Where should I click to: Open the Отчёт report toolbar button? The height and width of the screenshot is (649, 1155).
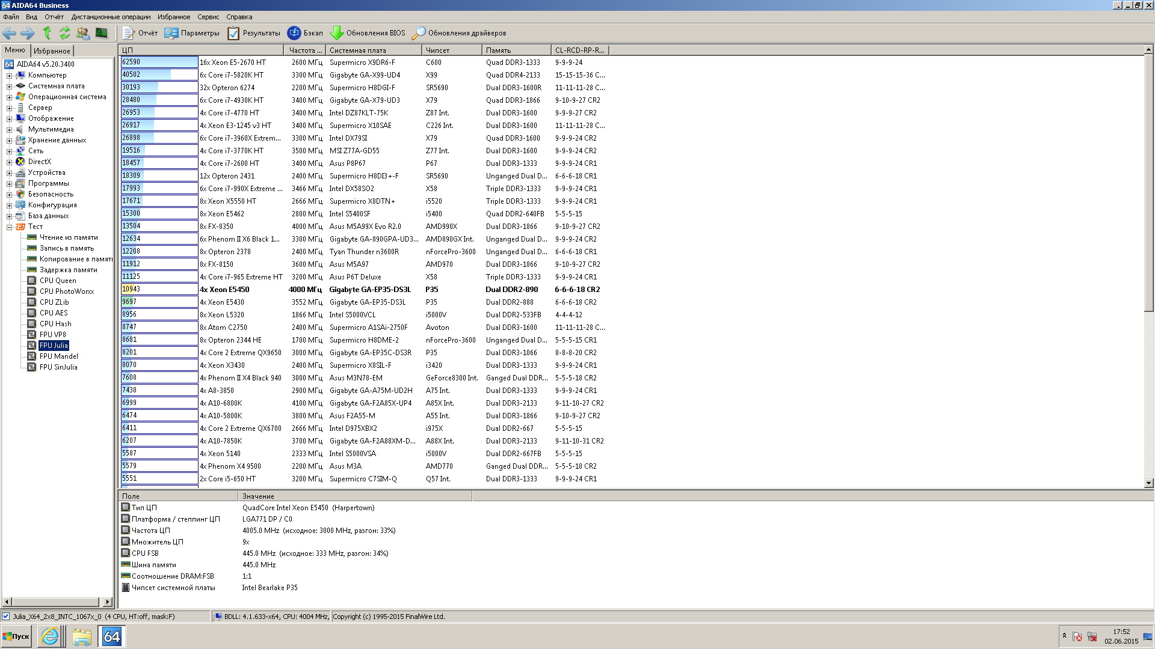click(x=140, y=33)
